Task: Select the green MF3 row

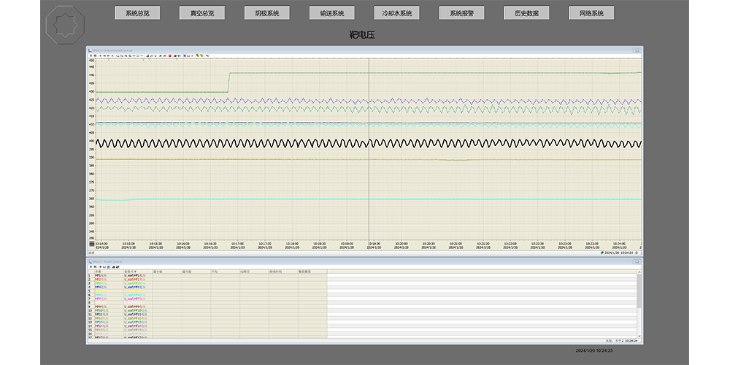Action: [x=207, y=283]
